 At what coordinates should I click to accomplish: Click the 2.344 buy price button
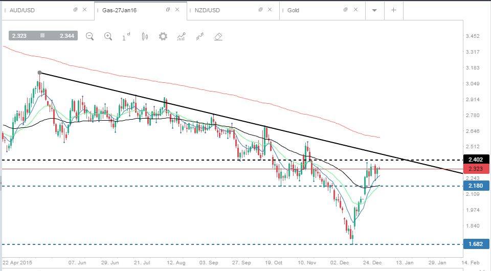point(67,36)
